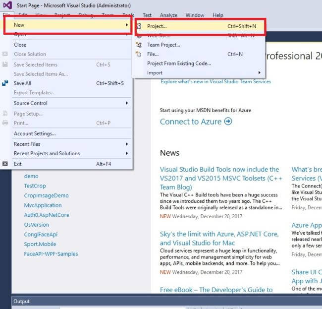Viewport: 322px width, 309px height.
Task: Open the Window menu
Action: coord(195,15)
